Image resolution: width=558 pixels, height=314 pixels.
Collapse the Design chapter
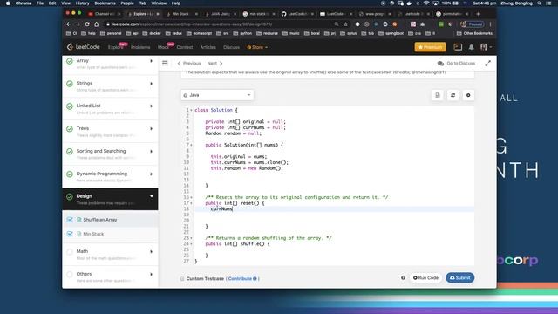[152, 196]
